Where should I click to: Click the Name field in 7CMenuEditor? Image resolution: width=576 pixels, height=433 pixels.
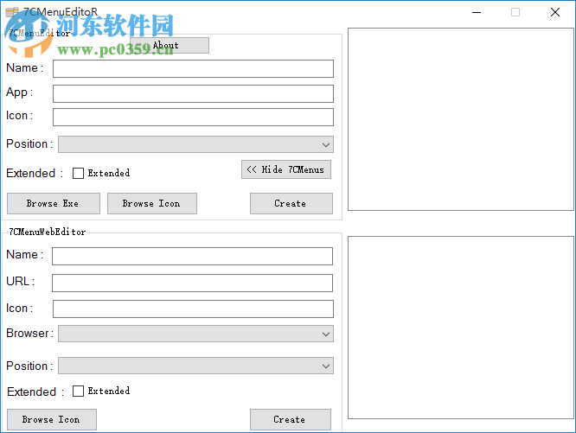tap(193, 68)
